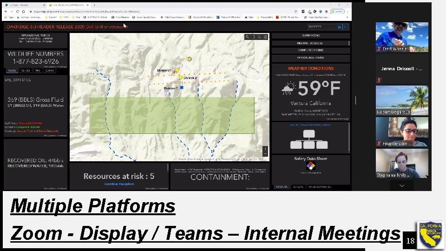
Task: Click the organizational chart icon
Action: pyautogui.click(x=309, y=139)
